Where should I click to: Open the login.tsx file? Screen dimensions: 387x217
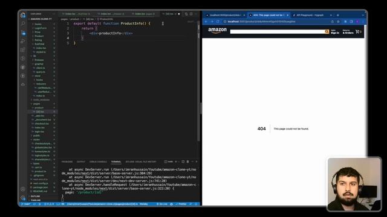[42, 131]
